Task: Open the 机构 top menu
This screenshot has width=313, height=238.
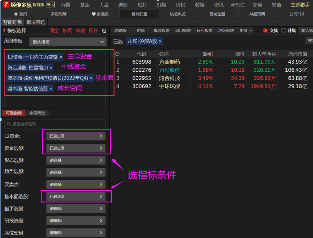Action: coord(161,5)
